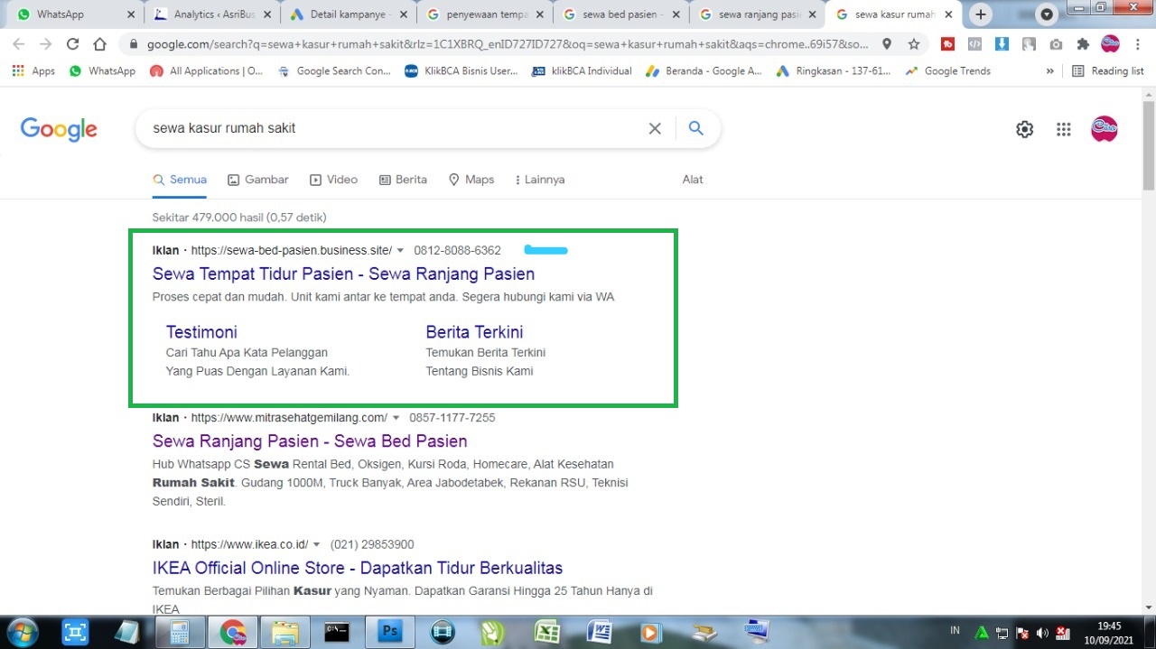Open the location permission icon in address bar
1156x649 pixels.
coord(887,44)
